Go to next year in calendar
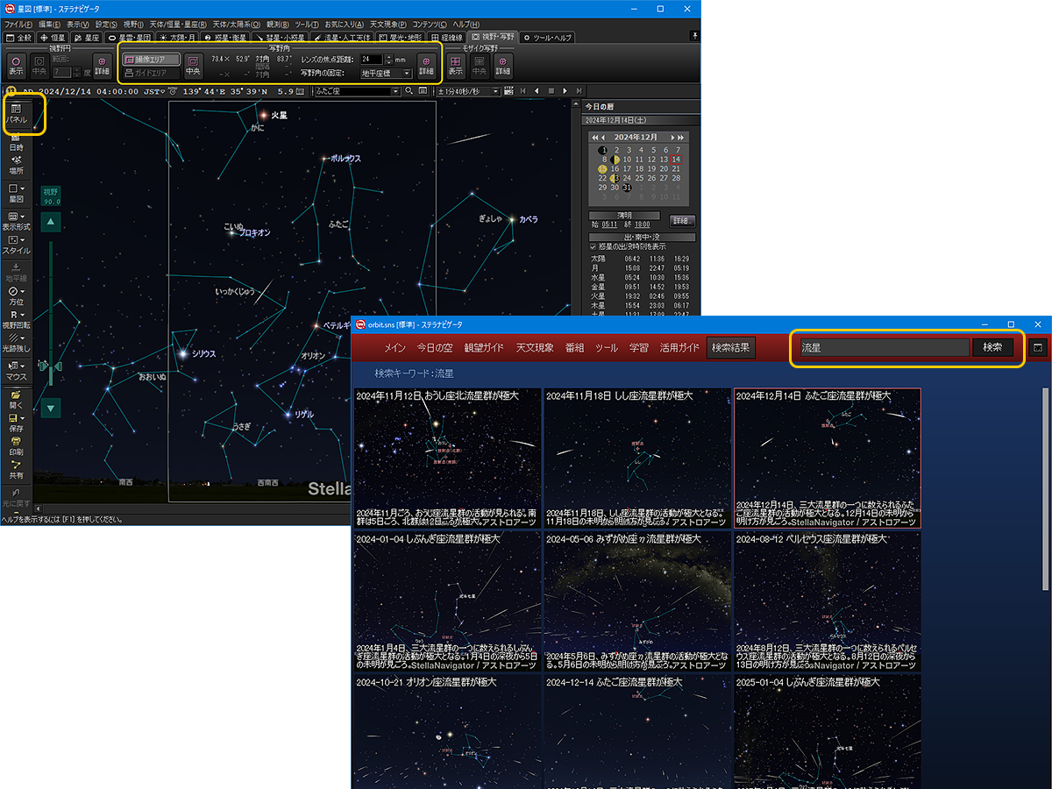Viewport: 1052px width, 789px height. [682, 138]
